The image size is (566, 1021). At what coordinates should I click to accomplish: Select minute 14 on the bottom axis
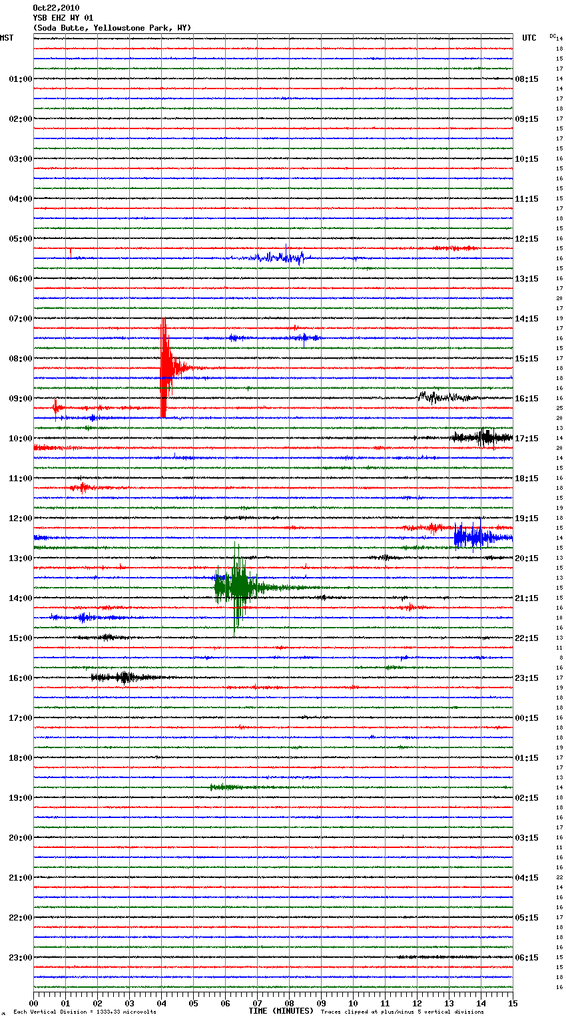point(481,1003)
